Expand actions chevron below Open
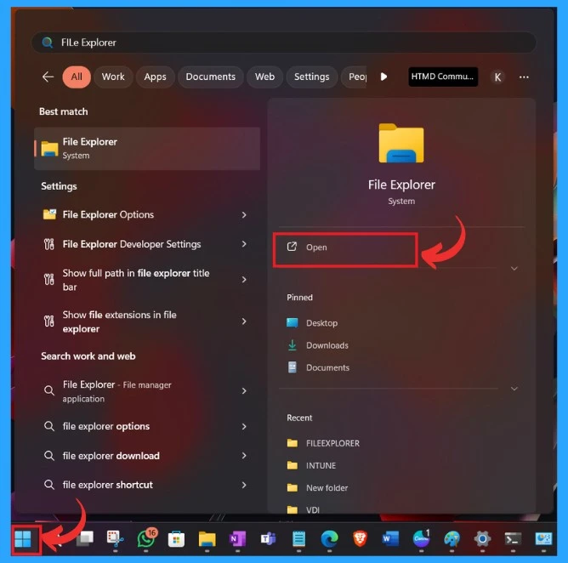 pos(514,269)
